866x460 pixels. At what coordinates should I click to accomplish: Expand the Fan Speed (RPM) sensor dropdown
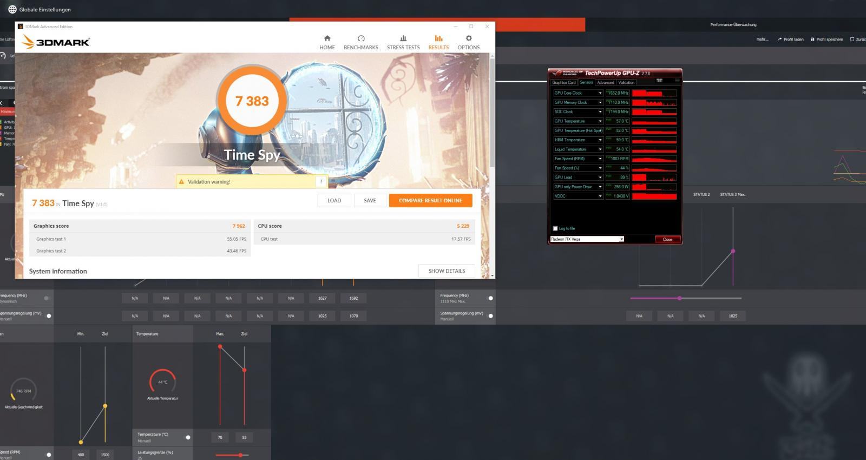600,159
